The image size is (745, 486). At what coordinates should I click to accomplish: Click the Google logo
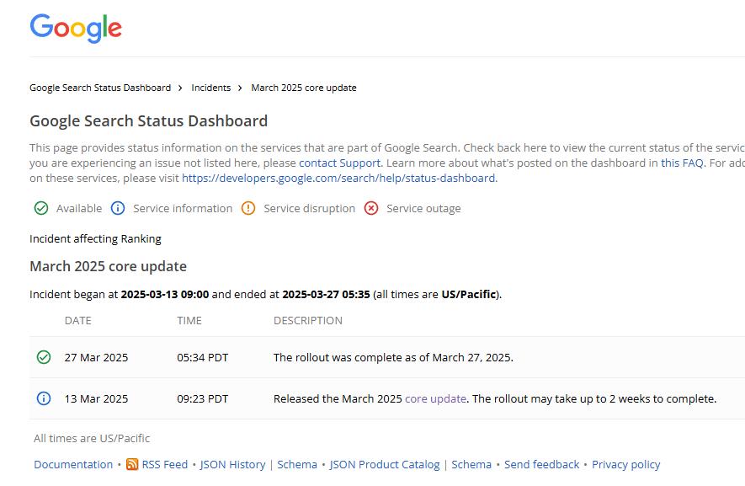(x=76, y=28)
